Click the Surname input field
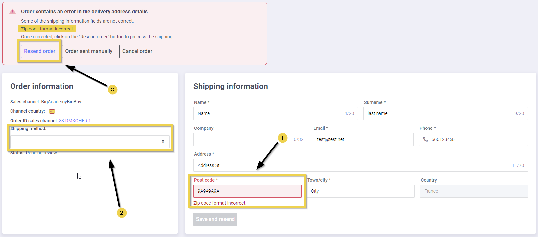 click(437, 113)
